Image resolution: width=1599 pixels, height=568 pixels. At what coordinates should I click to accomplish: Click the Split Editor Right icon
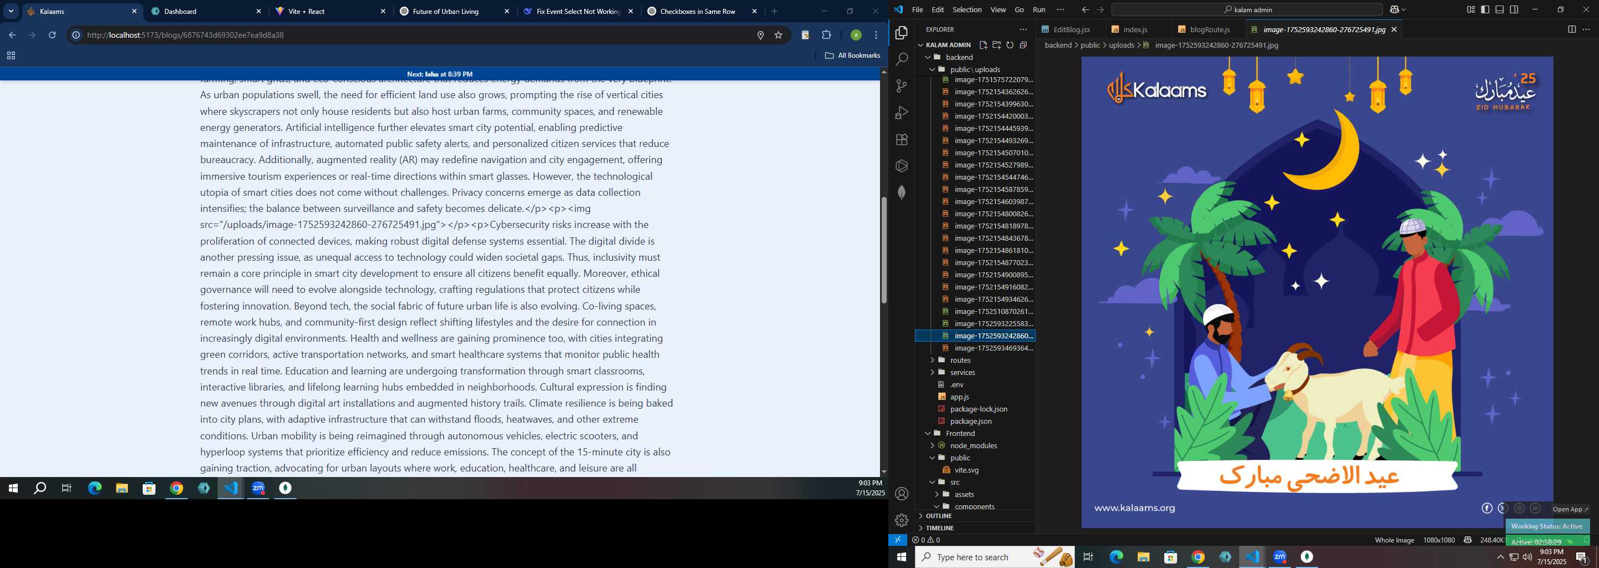[1572, 29]
